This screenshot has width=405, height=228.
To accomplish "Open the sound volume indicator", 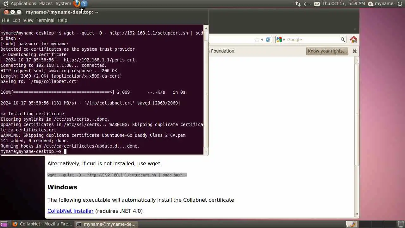I will point(307,3).
